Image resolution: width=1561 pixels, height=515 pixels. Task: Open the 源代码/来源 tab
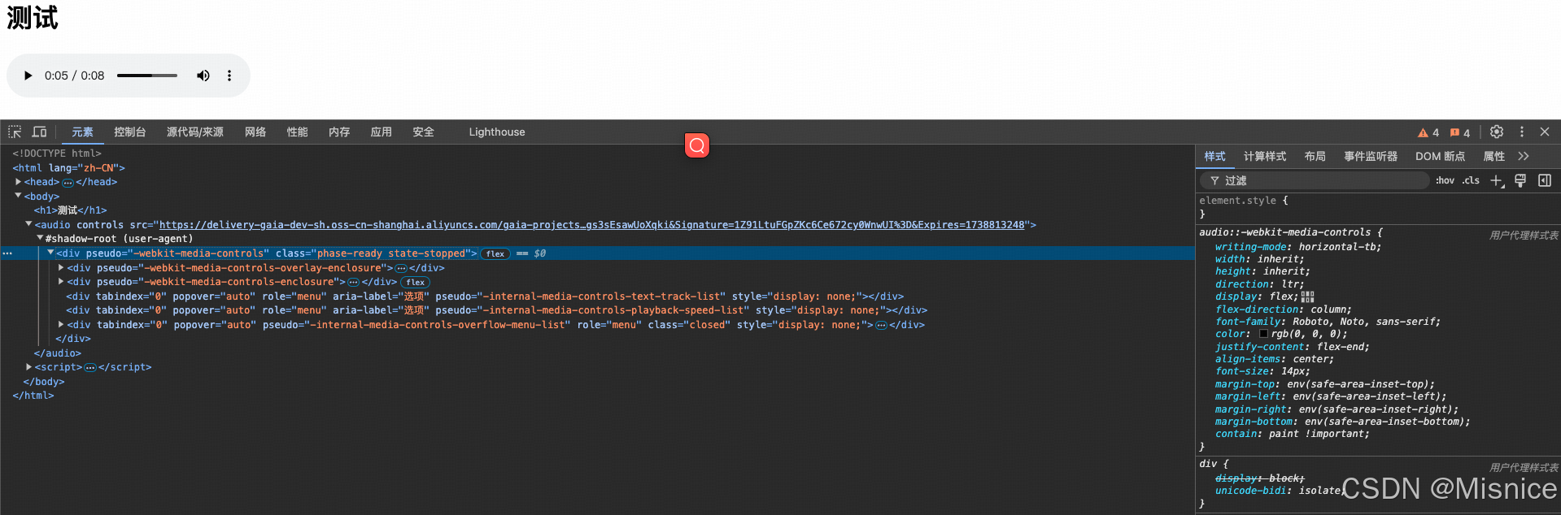pos(195,132)
